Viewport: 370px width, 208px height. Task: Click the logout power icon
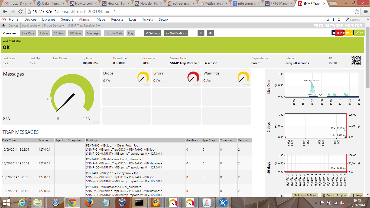339,19
